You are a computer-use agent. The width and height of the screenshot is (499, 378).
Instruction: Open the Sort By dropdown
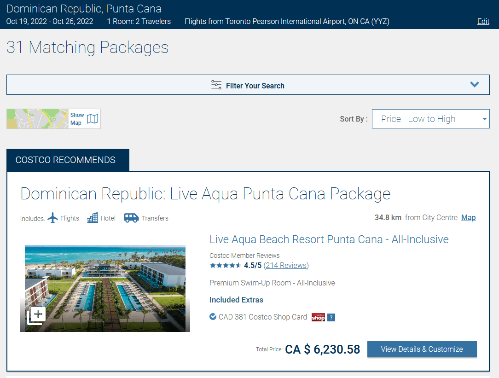click(x=430, y=119)
